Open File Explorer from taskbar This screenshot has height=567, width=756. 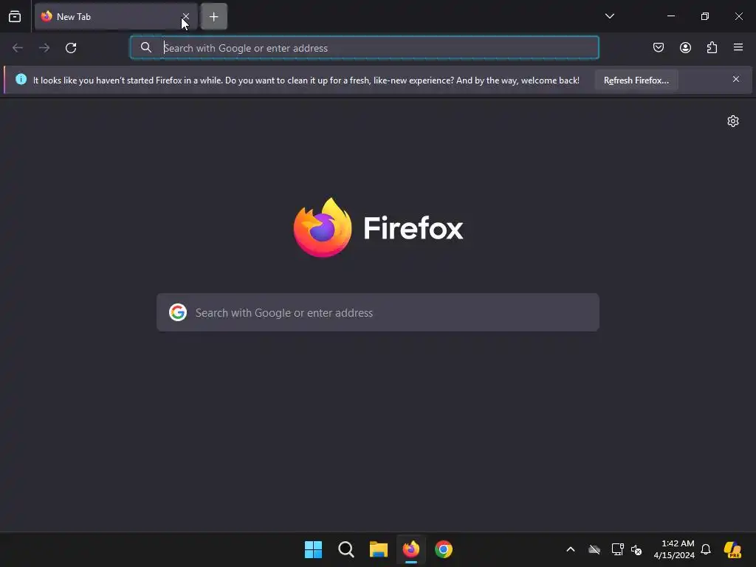[379, 549]
